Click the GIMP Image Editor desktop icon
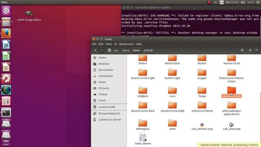 point(29,16)
